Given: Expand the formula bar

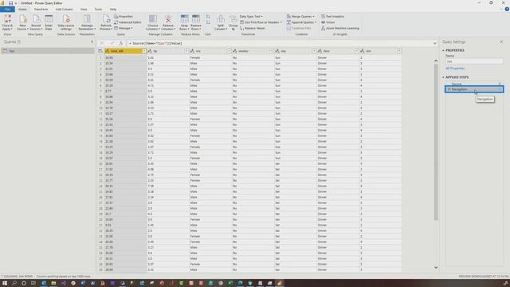Looking at the screenshot, I should pos(435,43).
